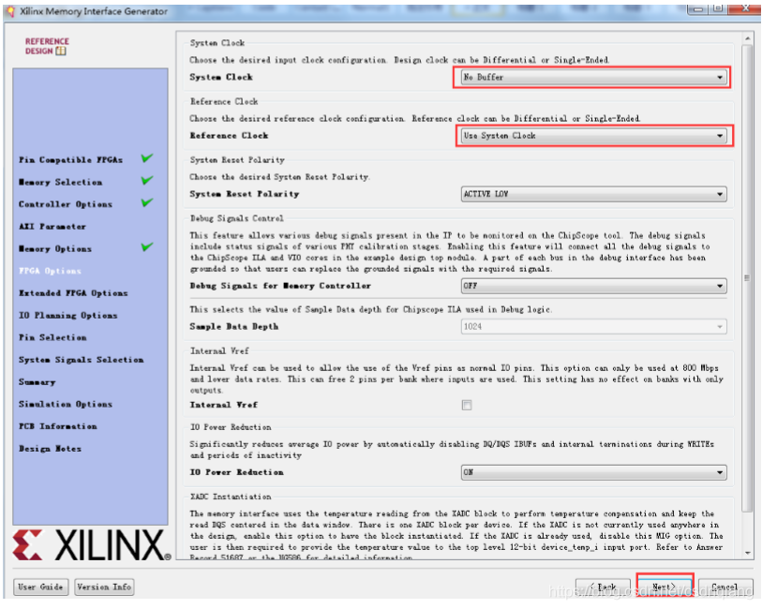Click the Reference Design link
762x609 pixels.
pos(47,46)
